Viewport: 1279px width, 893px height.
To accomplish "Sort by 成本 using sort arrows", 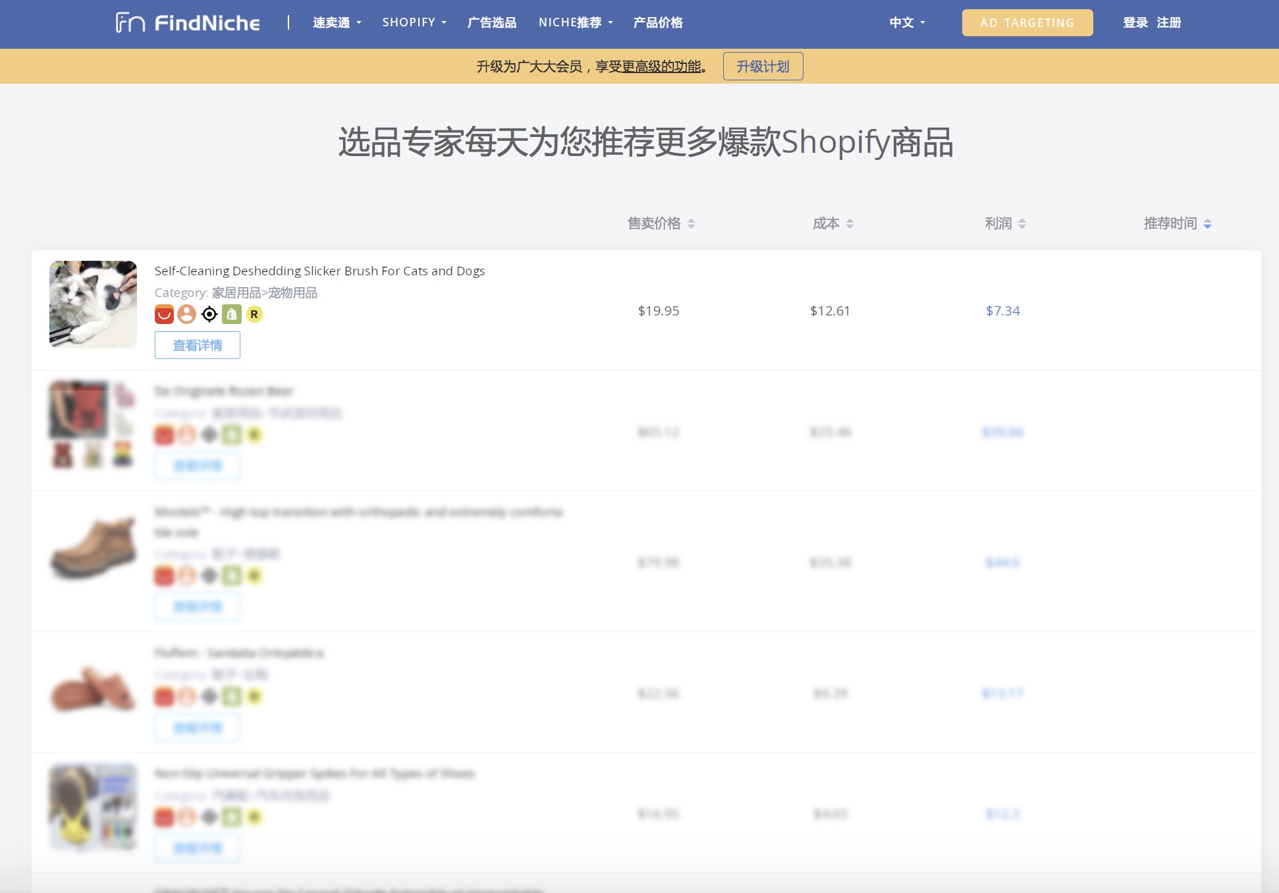I will click(x=850, y=224).
